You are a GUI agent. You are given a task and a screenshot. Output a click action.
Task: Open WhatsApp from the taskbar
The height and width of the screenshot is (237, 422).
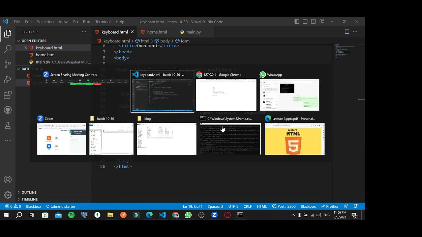[188, 215]
